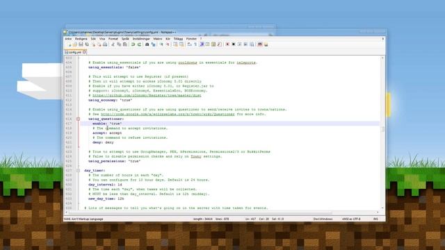The width and height of the screenshot is (445, 250).
Task: Click line "using_essentials: 'false'"
Action: (x=114, y=67)
